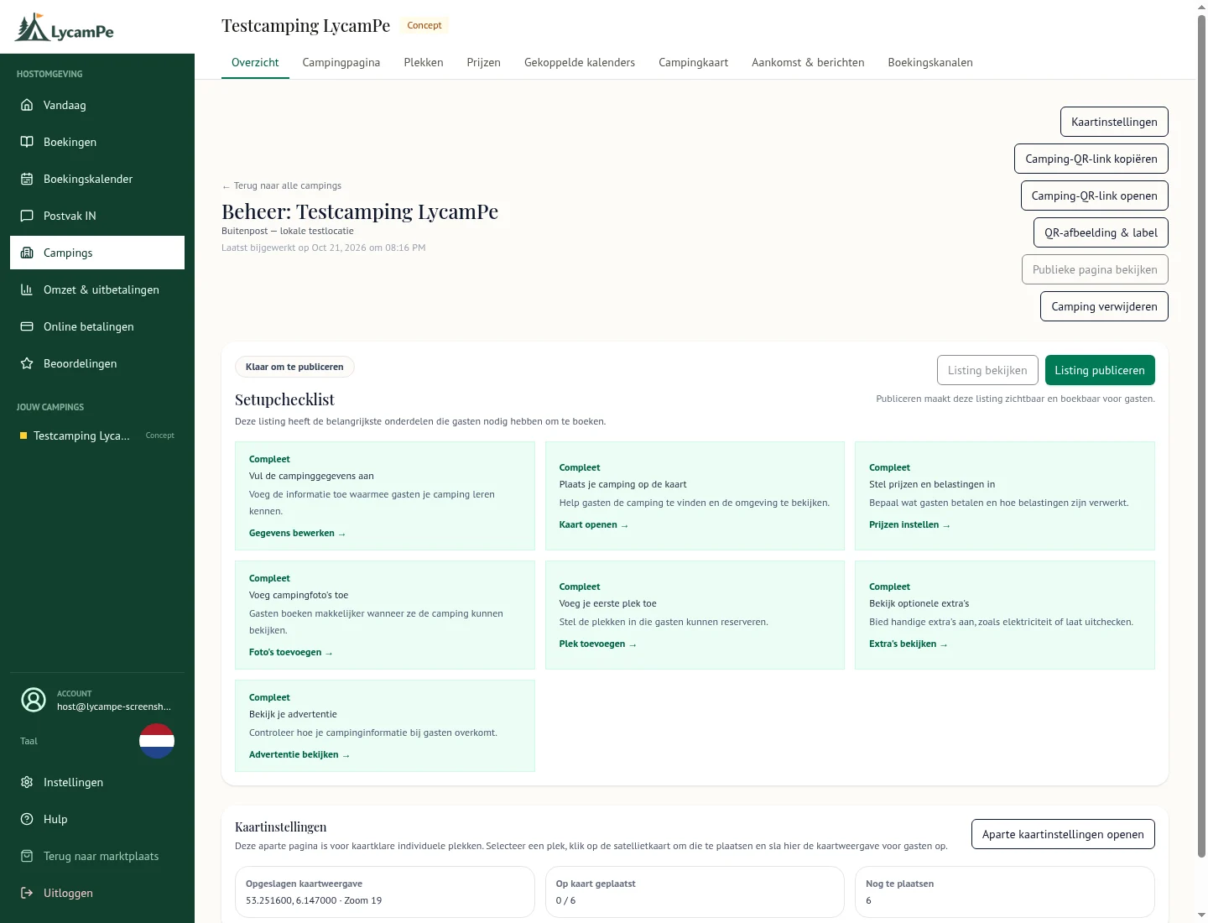
Task: Follow the Kaart openen link
Action: point(594,524)
